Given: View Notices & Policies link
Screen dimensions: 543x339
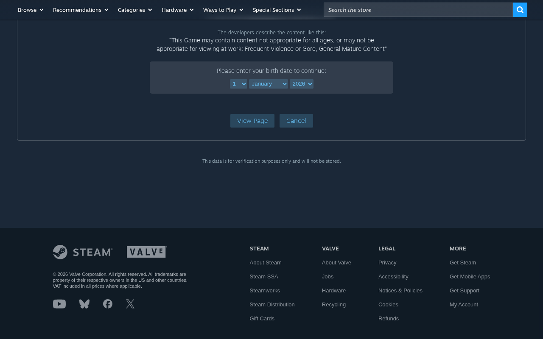Looking at the screenshot, I should (x=400, y=291).
